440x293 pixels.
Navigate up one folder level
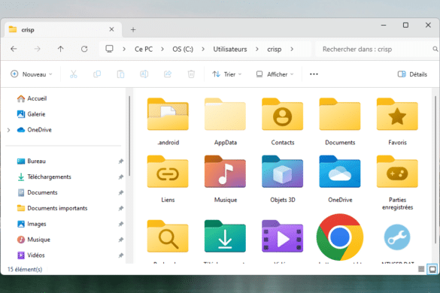coord(61,49)
